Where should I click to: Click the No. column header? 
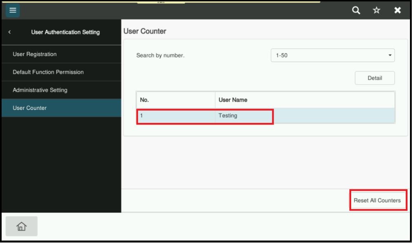pos(176,100)
